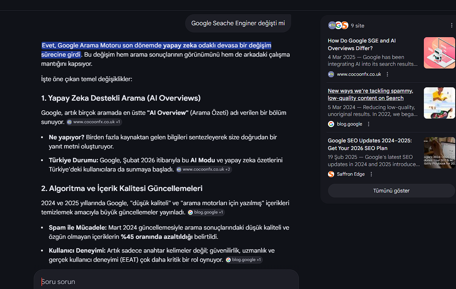The width and height of the screenshot is (456, 289).
Task: Open the options menu beside blog.google source
Action: click(369, 124)
